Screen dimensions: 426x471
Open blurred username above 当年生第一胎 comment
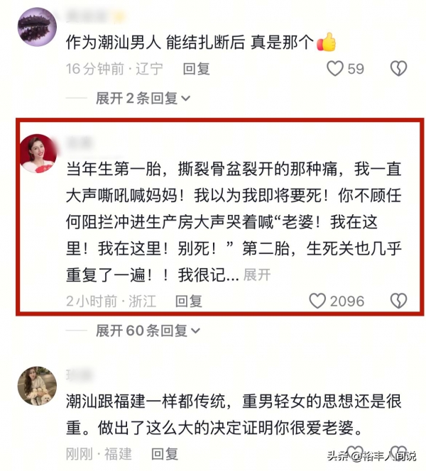(79, 143)
